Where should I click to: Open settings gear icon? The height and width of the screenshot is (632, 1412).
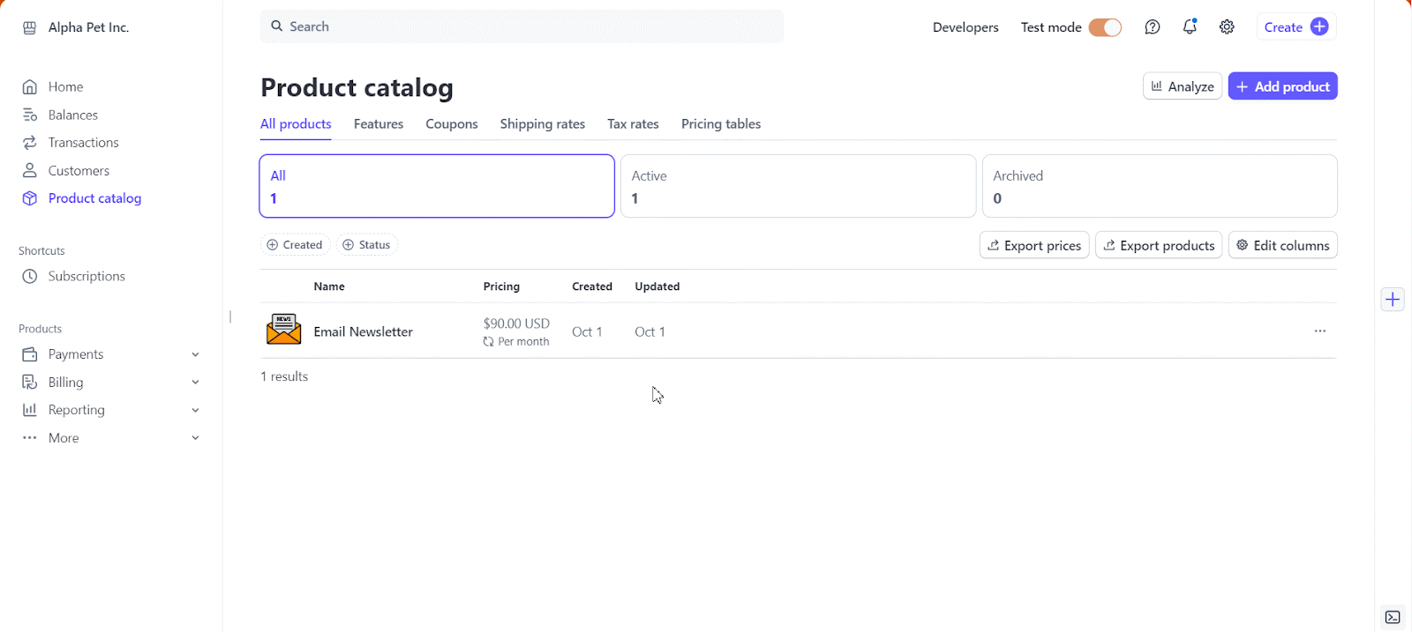tap(1227, 27)
